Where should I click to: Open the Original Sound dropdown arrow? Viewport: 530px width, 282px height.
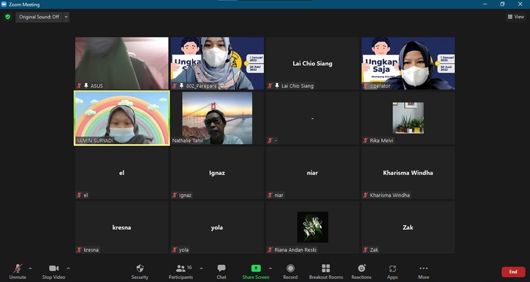(x=66, y=17)
